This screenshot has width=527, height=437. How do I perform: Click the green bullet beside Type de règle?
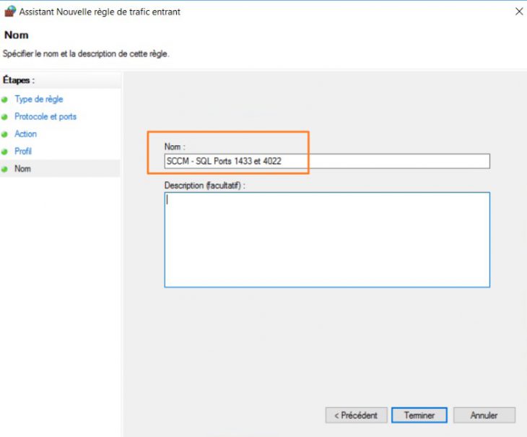click(4, 100)
